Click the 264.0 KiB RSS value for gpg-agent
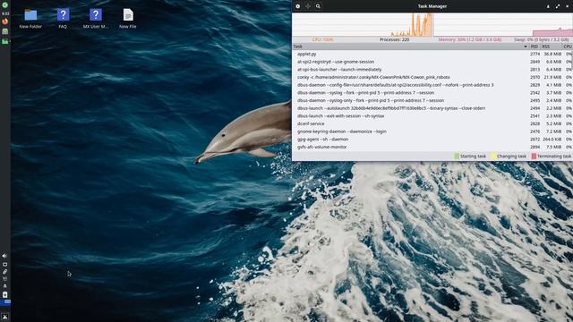Viewport: 573px width, 322px height. 552,140
